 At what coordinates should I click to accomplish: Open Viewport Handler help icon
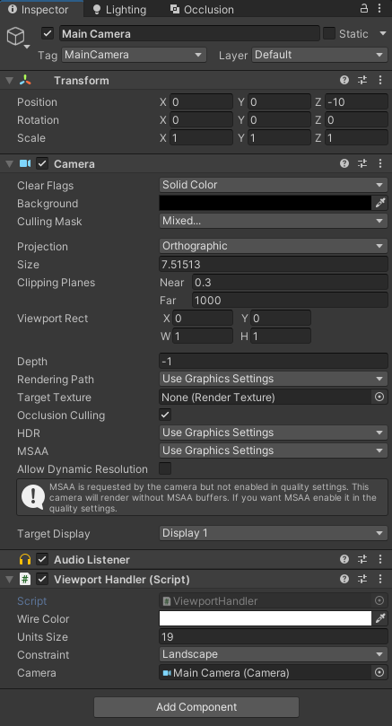click(x=344, y=579)
